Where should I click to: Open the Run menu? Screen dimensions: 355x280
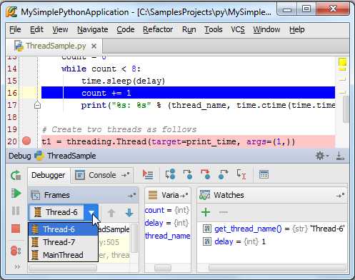(x=189, y=29)
